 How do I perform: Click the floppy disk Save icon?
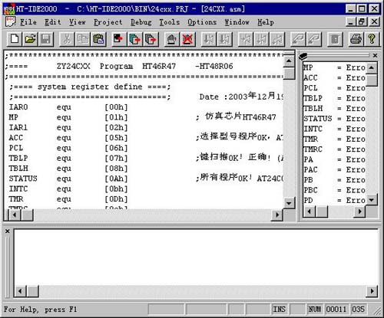click(x=46, y=39)
